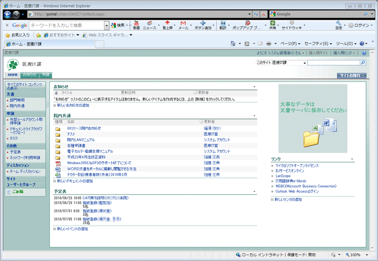Open the ツール(O) menu

346,44
